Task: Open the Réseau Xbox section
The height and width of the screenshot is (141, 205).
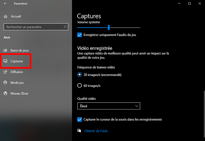Action: [x=20, y=93]
